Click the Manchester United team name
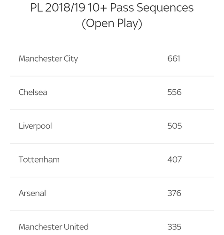224x235 pixels. click(x=54, y=227)
